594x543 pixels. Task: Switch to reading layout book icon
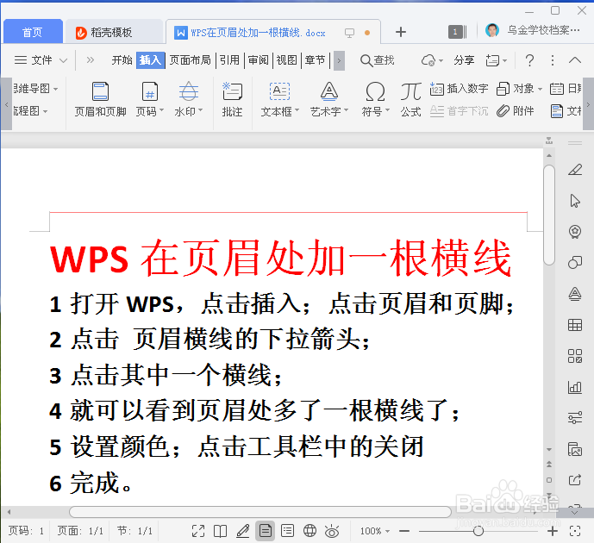[x=220, y=531]
